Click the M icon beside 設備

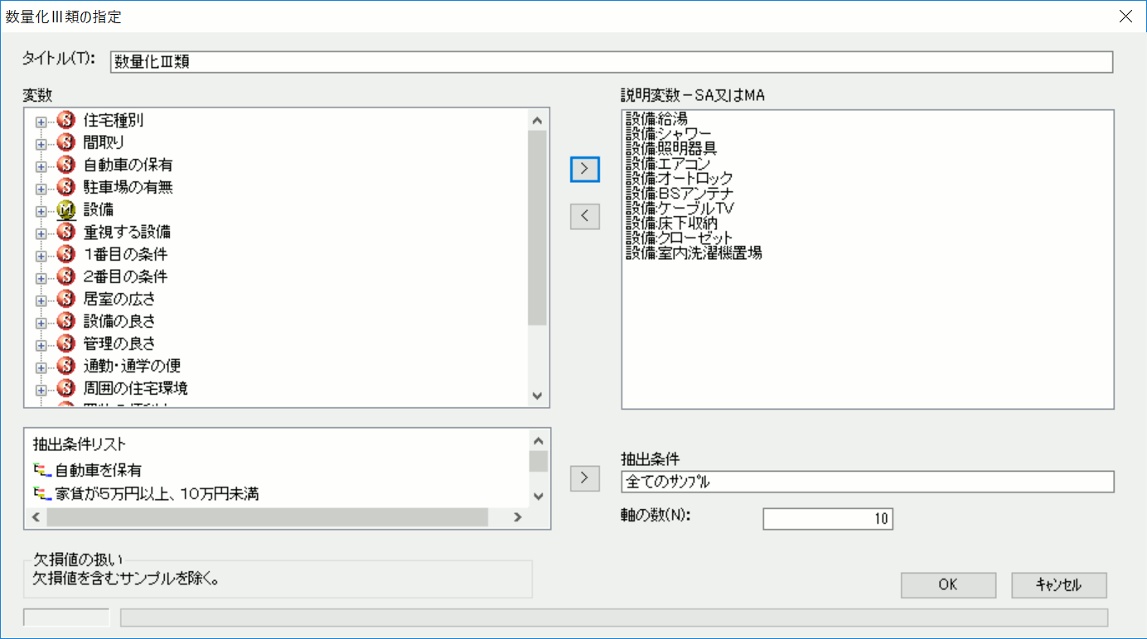65,209
